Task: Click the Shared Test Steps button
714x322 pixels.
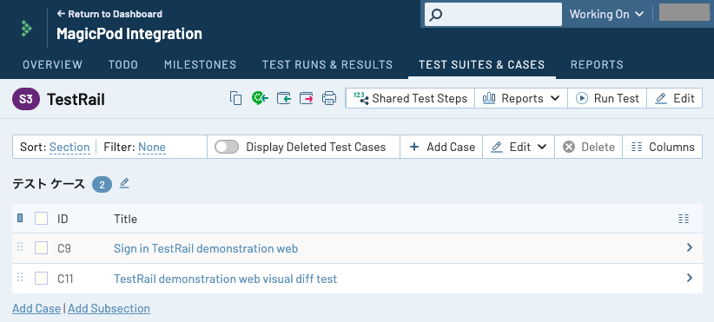Action: point(410,98)
